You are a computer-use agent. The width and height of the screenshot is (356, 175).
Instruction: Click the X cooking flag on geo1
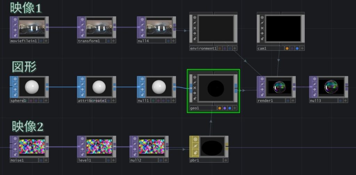click(x=195, y=88)
